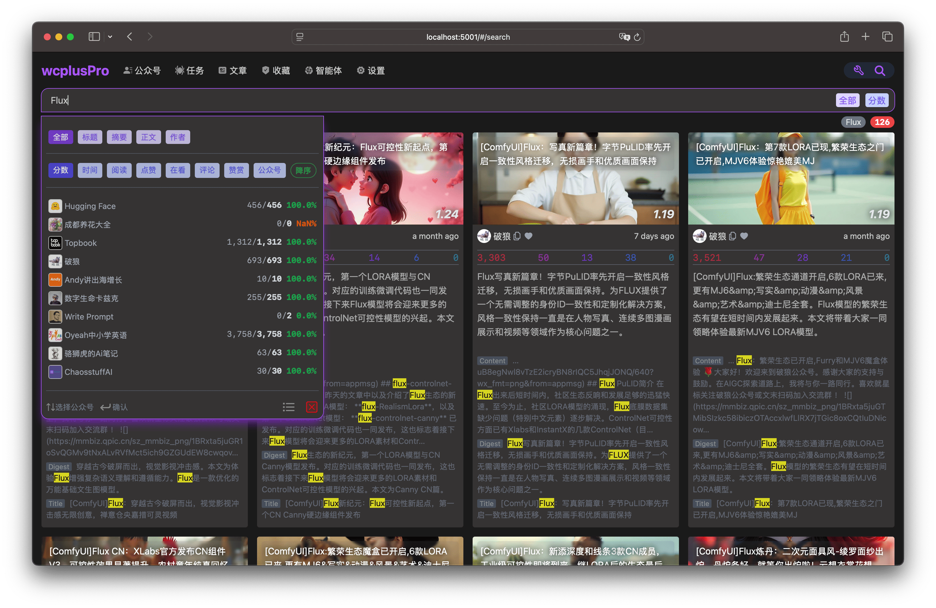Sort results by 点赞
Screen dimensions: 936x608
click(x=148, y=170)
